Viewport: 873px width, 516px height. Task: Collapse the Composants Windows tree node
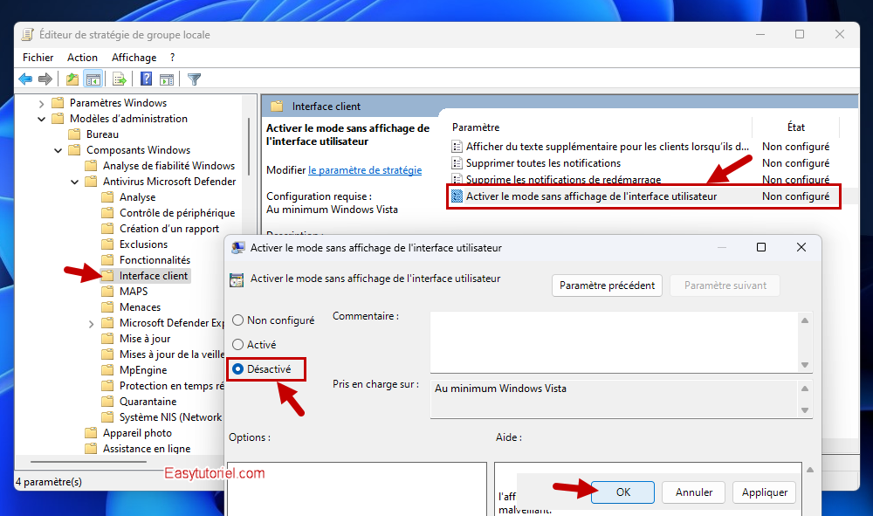click(58, 150)
